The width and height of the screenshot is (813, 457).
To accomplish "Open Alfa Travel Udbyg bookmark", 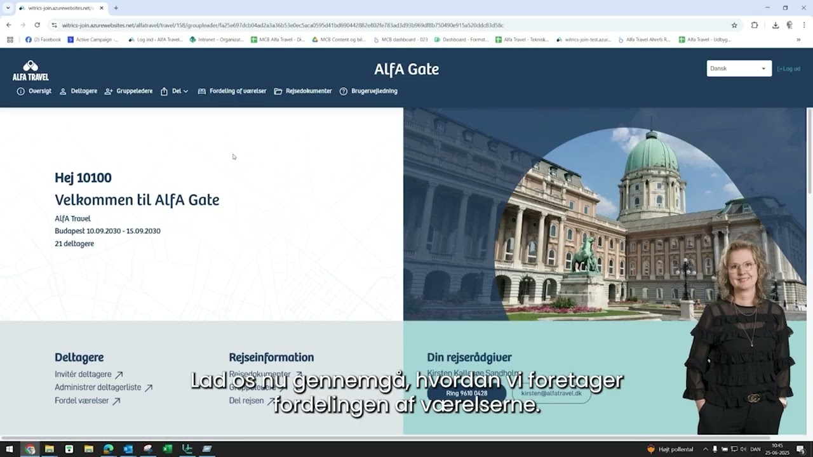I will pyautogui.click(x=705, y=39).
